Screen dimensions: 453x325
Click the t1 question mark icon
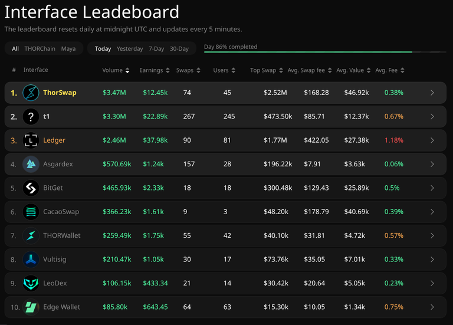[x=31, y=117]
